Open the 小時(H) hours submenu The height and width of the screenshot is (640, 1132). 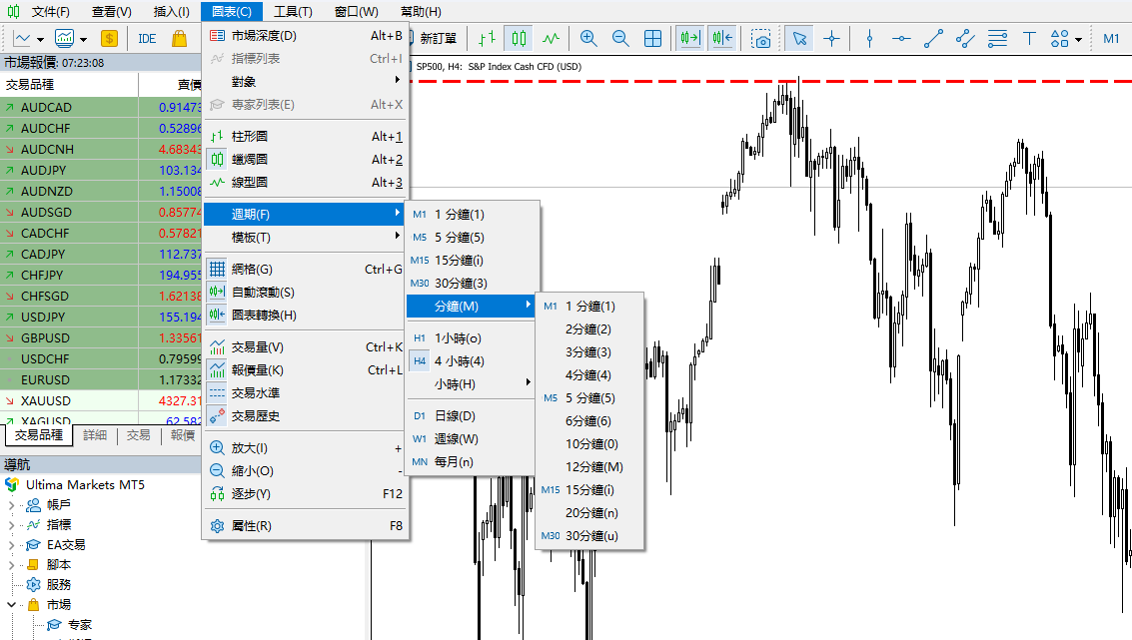click(x=455, y=383)
